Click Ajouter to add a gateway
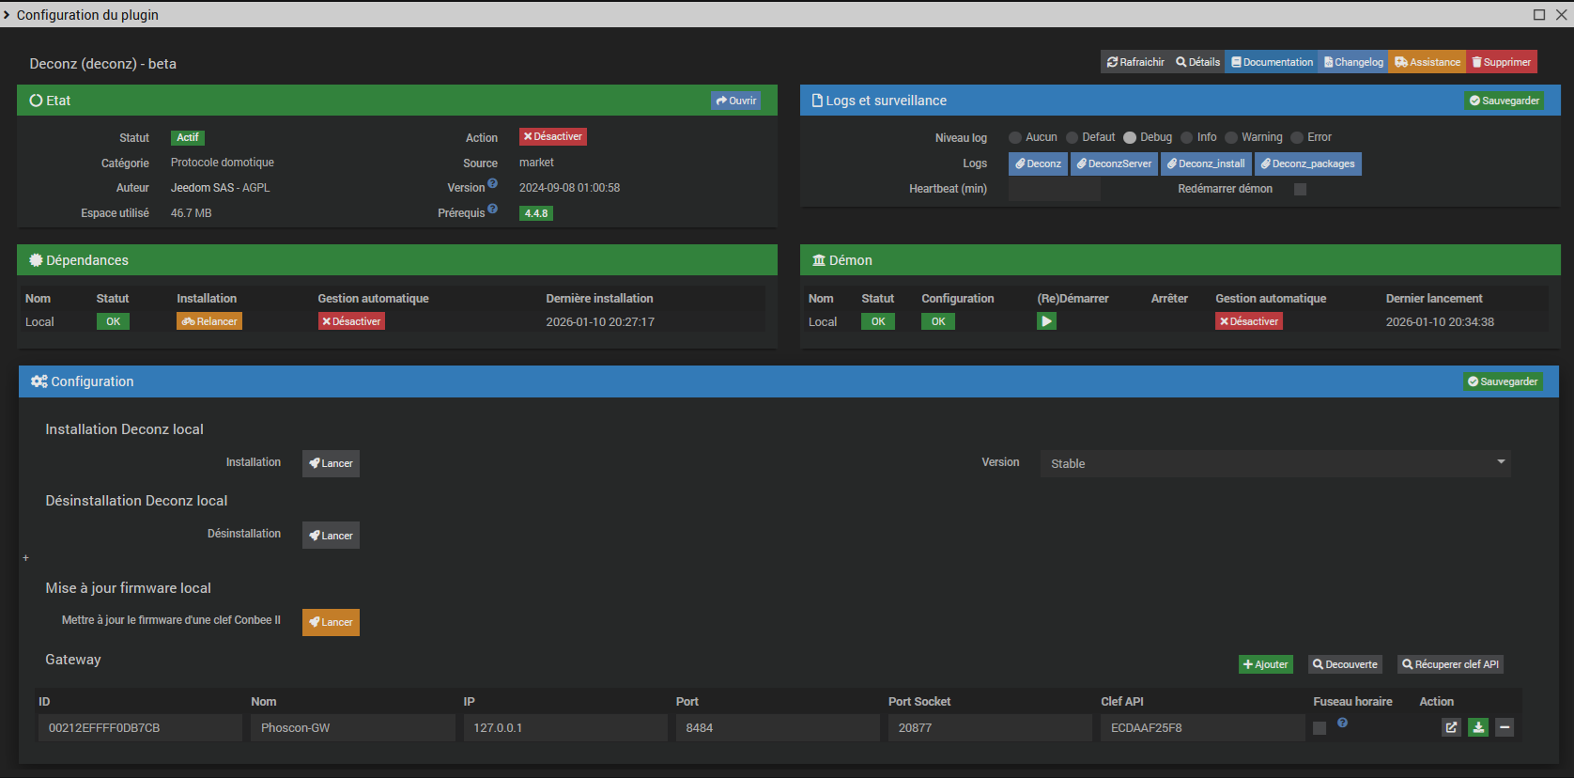This screenshot has width=1574, height=778. 1265,664
